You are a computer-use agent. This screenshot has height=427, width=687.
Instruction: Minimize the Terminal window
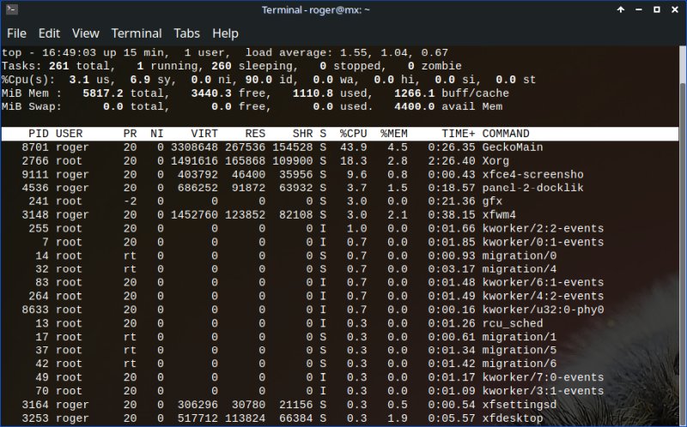[639, 9]
